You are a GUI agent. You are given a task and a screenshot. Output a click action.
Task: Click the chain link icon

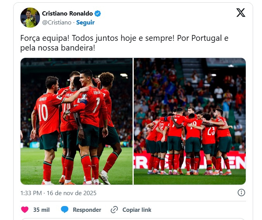(114, 210)
